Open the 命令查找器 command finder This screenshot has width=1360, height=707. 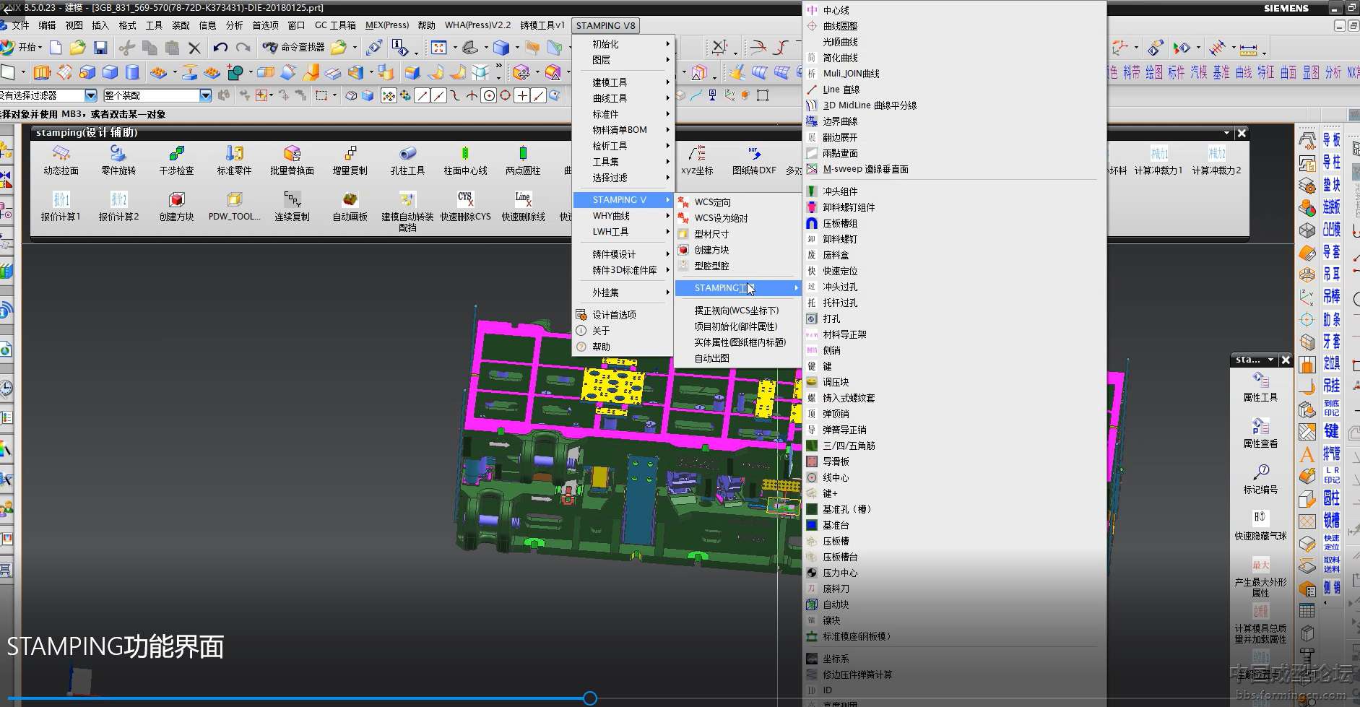coord(293,48)
